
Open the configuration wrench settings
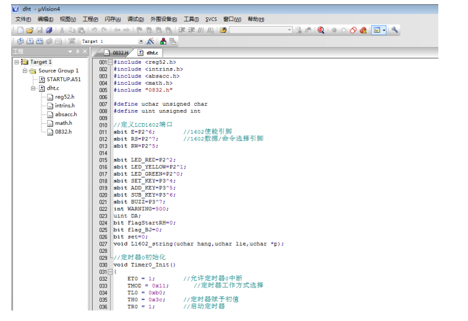tap(394, 30)
